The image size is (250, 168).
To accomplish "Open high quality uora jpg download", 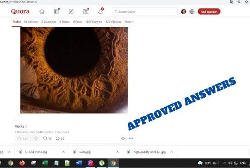I will [150, 152].
